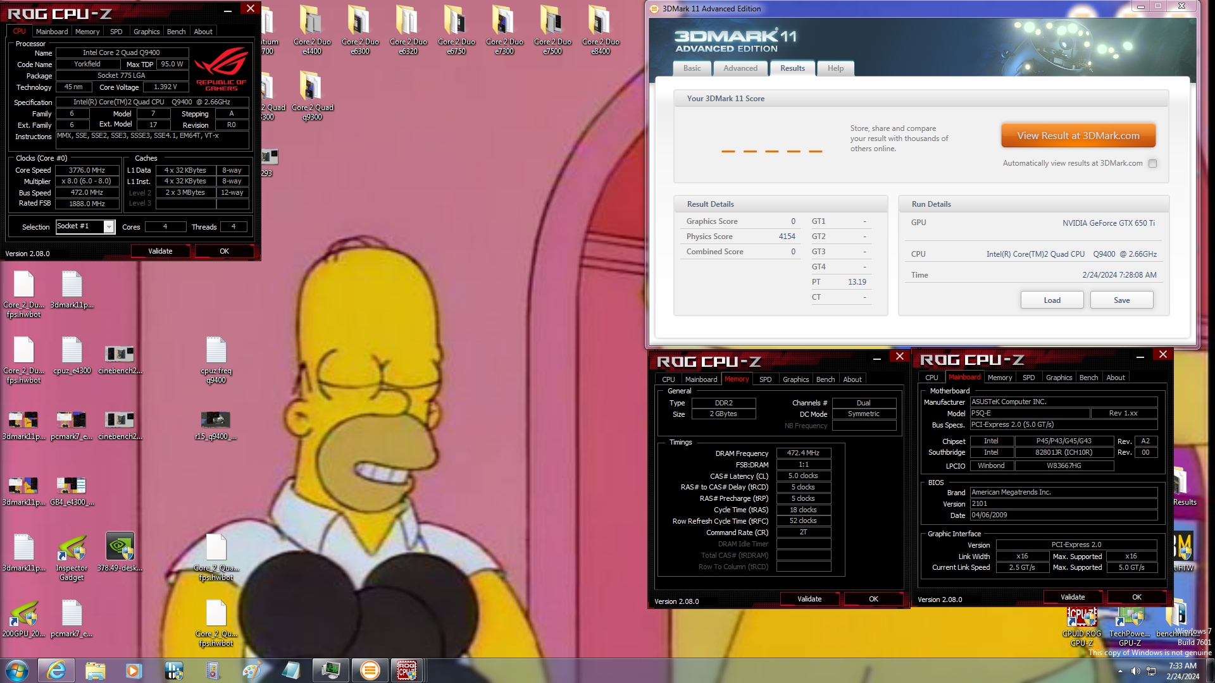Switch to the Basic tab in 3DMark 11
The width and height of the screenshot is (1215, 683).
tap(692, 68)
